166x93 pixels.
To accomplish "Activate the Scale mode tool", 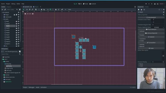I will tap(32, 10).
